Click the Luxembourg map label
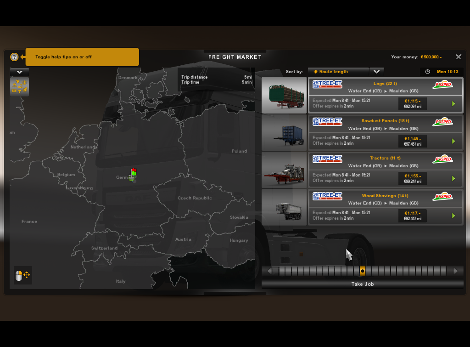470x347 pixels. click(x=79, y=188)
